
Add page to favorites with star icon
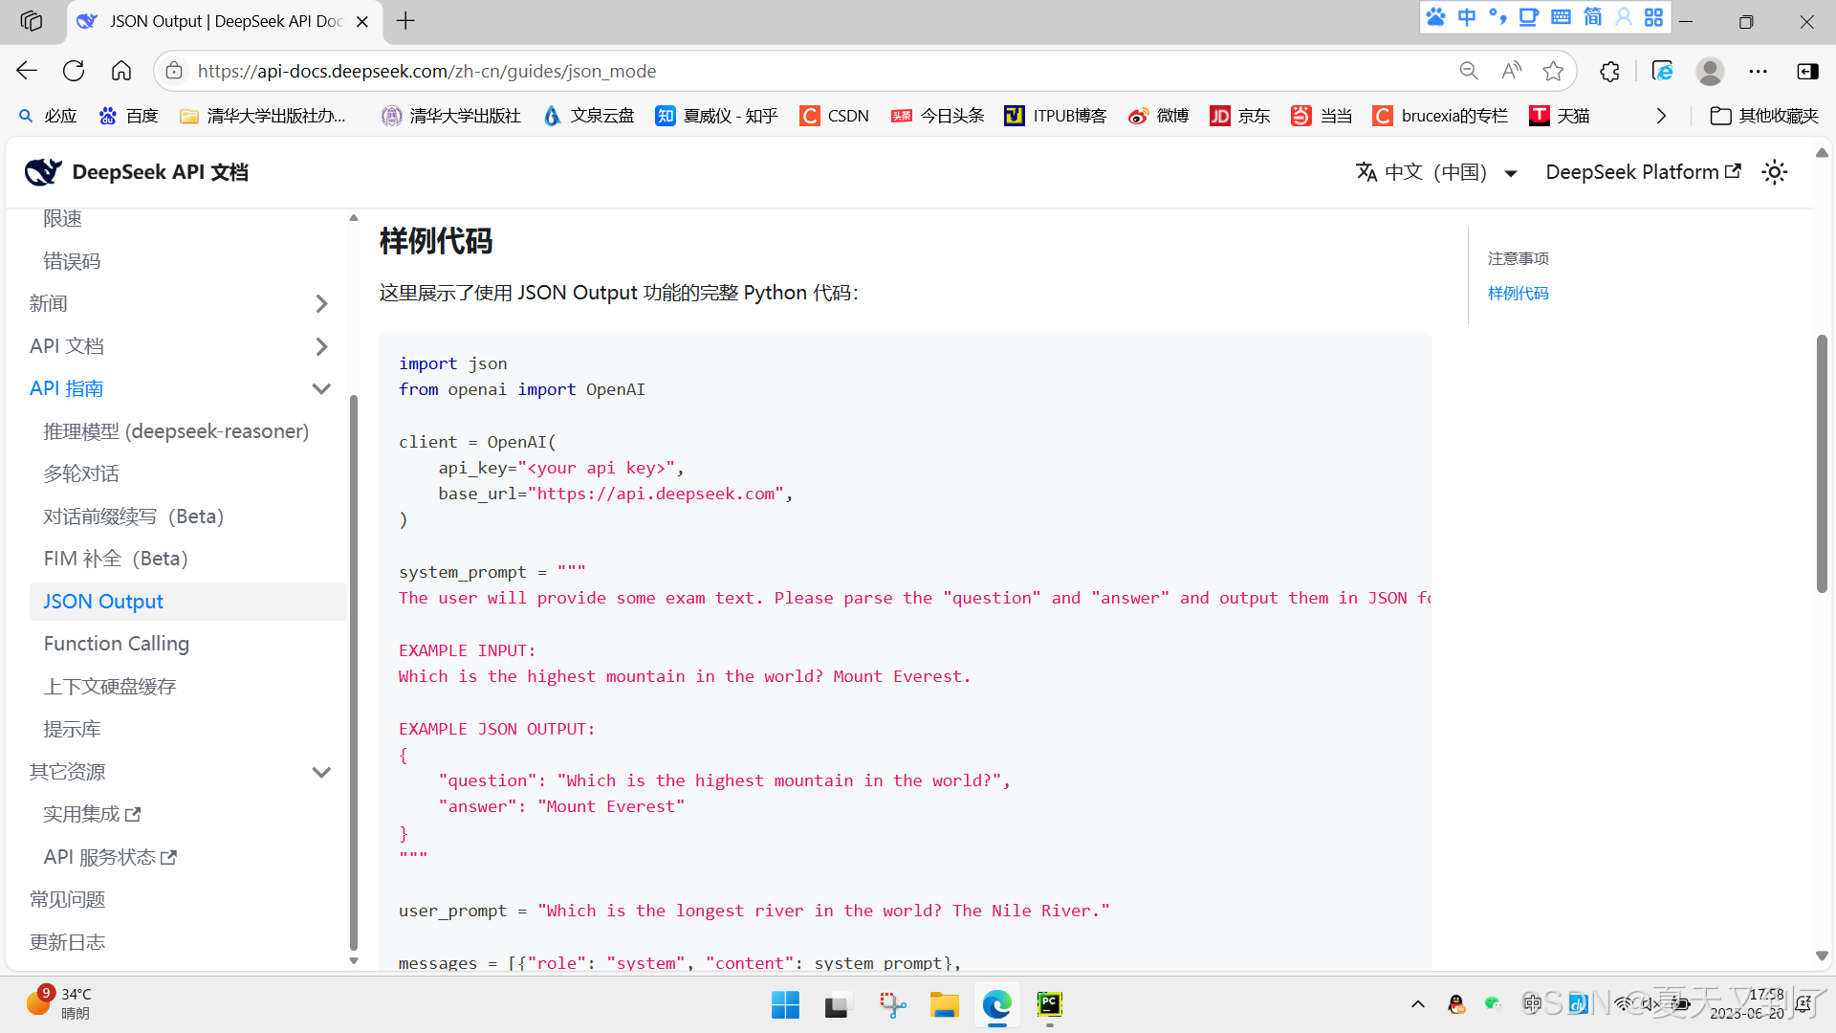(x=1554, y=70)
